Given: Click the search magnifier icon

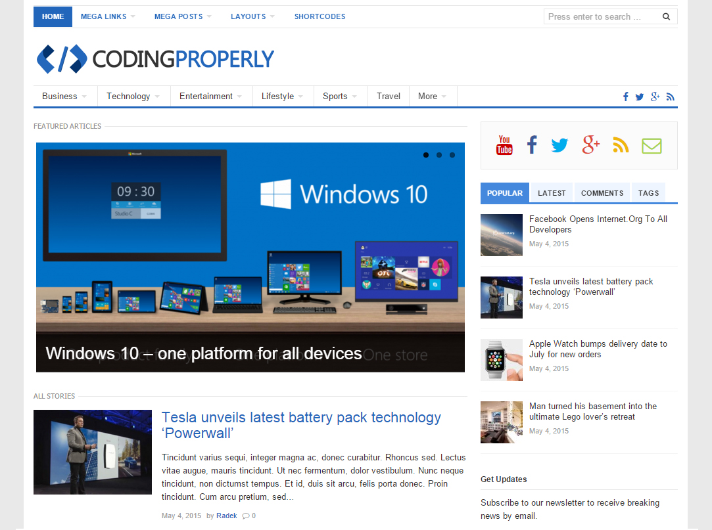Looking at the screenshot, I should tap(666, 17).
